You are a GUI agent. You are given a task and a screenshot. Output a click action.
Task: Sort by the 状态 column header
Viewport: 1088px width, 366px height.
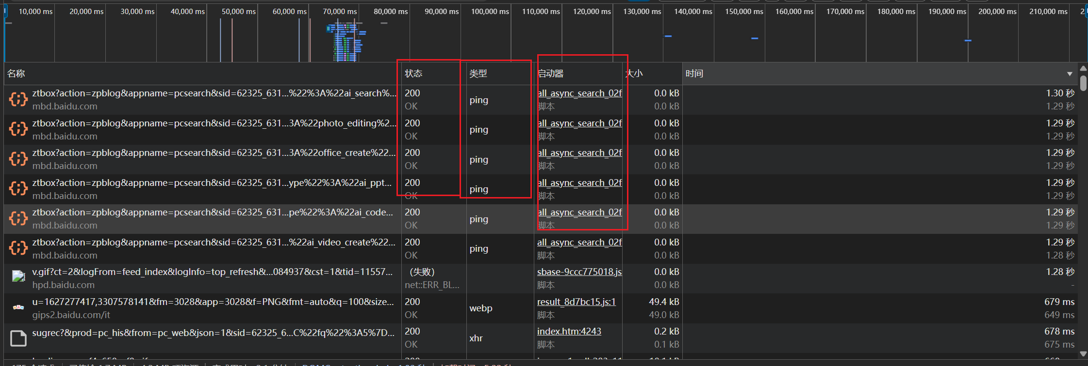pos(413,74)
